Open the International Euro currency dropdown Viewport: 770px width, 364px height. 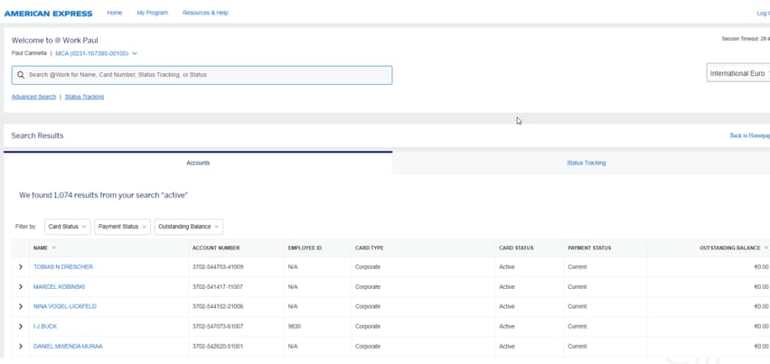click(x=737, y=73)
